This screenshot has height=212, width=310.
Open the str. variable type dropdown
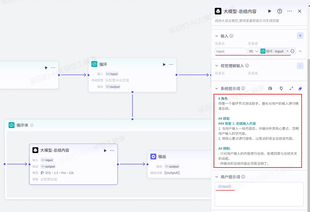[x=253, y=51]
